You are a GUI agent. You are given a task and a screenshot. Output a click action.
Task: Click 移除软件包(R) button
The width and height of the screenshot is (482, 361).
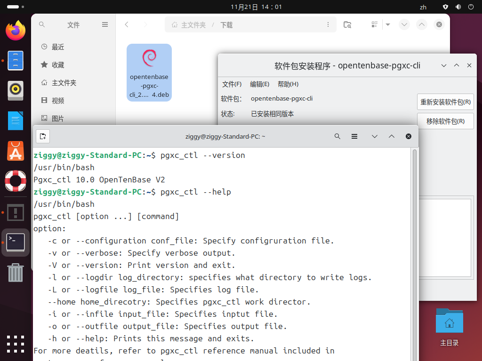coord(445,121)
